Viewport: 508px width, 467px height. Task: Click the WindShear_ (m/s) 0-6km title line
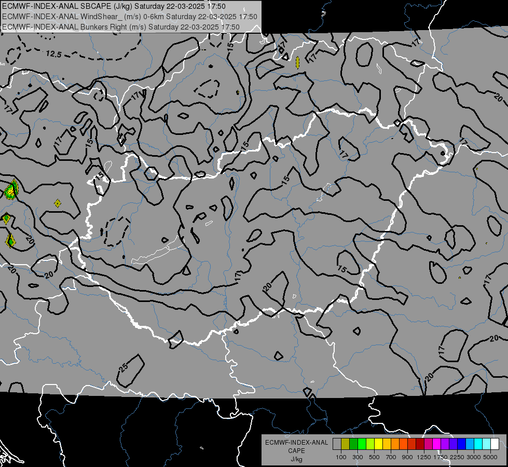[130, 17]
